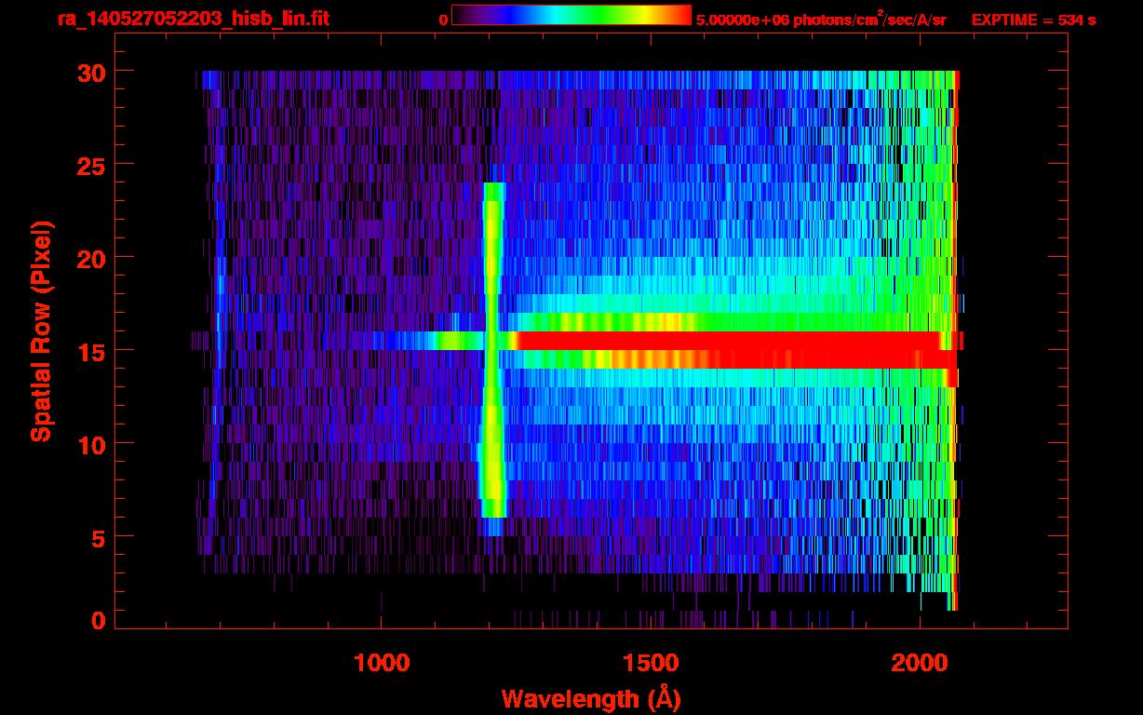Click the vertical green emission line near 1216 Å

point(493,350)
